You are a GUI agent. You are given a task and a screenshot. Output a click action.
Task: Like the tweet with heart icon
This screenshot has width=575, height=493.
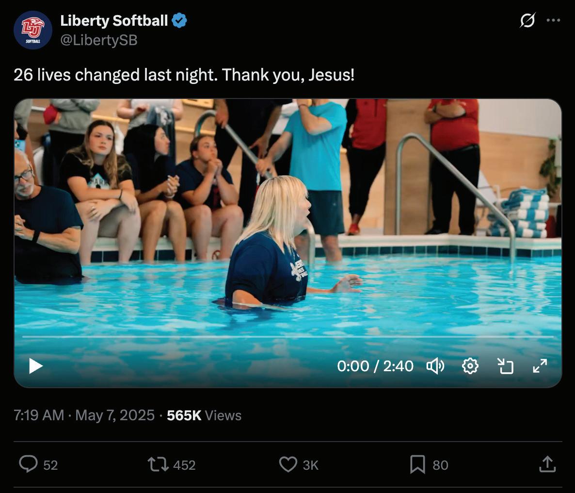coord(288,464)
